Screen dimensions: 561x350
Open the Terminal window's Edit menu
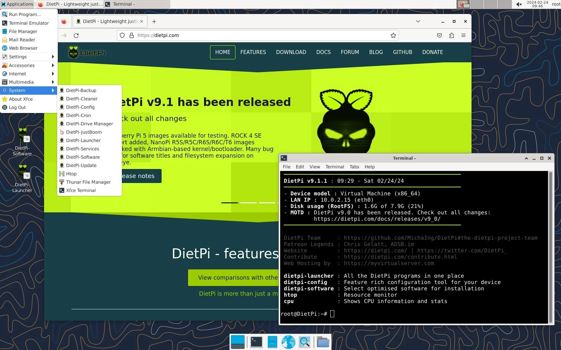click(300, 167)
